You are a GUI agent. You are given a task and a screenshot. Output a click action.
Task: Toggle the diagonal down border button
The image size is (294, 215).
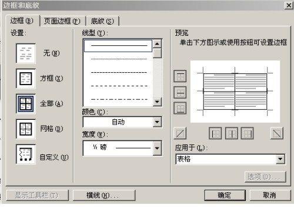[x=277, y=133]
